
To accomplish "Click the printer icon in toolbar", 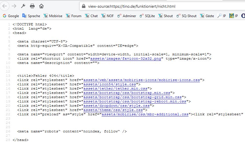I will (32, 6).
